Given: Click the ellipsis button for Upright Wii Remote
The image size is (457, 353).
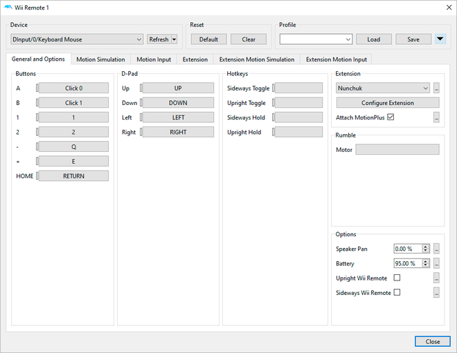Looking at the screenshot, I should click(x=436, y=278).
